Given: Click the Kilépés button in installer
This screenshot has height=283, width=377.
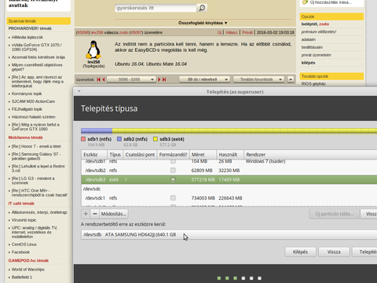Looking at the screenshot, I should (300, 252).
